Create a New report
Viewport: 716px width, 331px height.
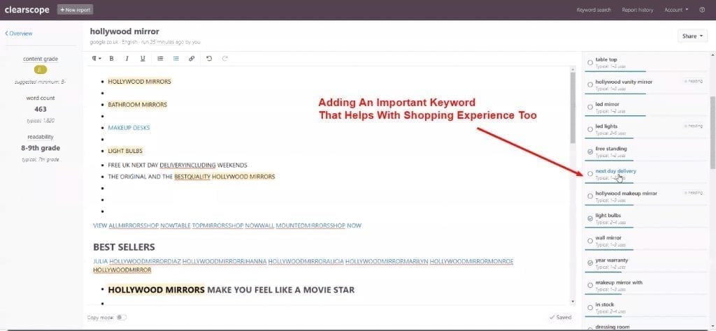[76, 10]
